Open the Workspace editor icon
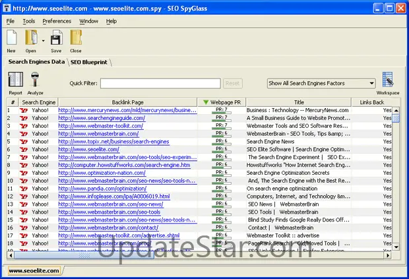Screen dimensions: 409x279 click(388, 80)
